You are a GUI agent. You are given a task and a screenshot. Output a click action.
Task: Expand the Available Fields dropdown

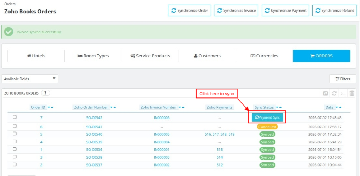[x=30, y=79]
